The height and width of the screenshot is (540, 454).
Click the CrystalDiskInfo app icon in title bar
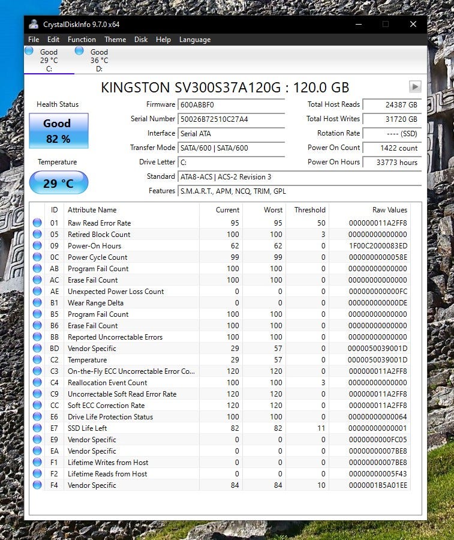tap(34, 24)
